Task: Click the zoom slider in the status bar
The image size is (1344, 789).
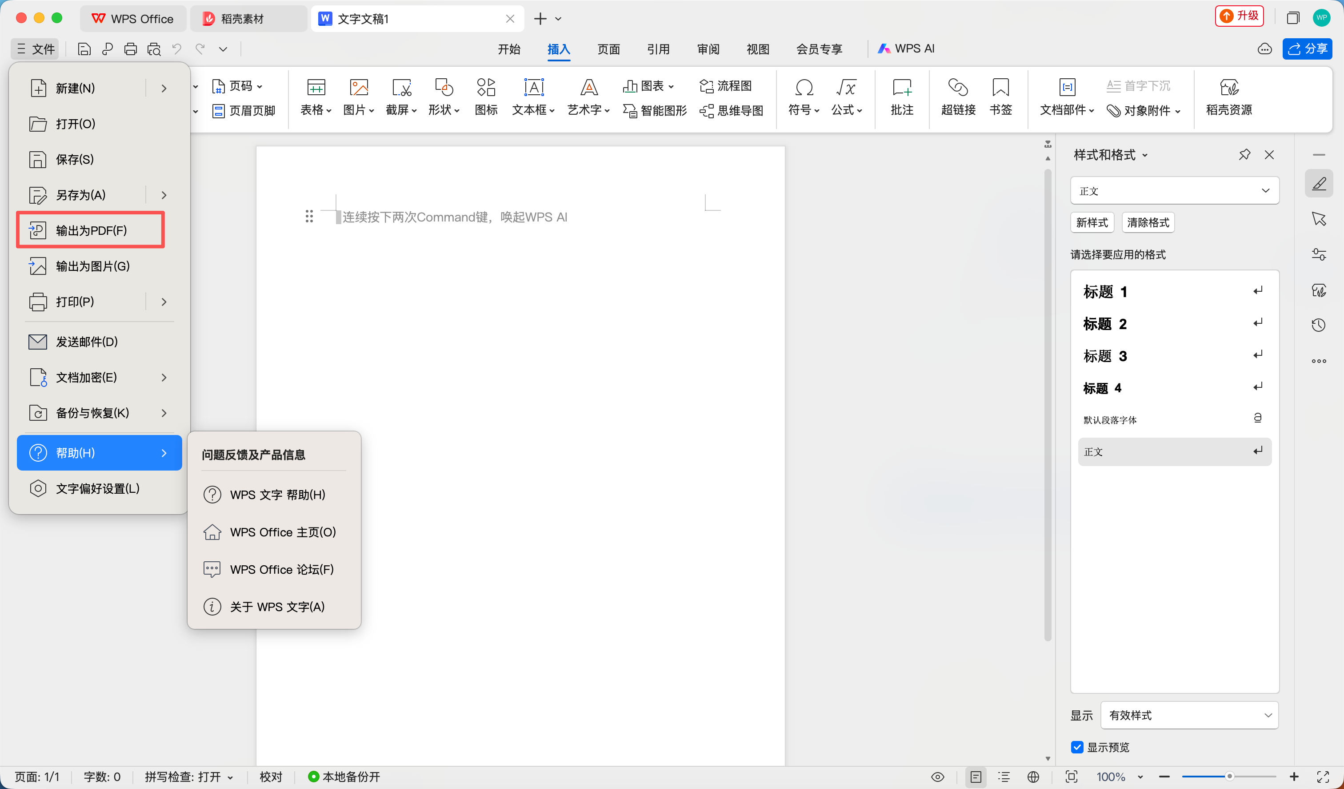Action: pyautogui.click(x=1228, y=777)
